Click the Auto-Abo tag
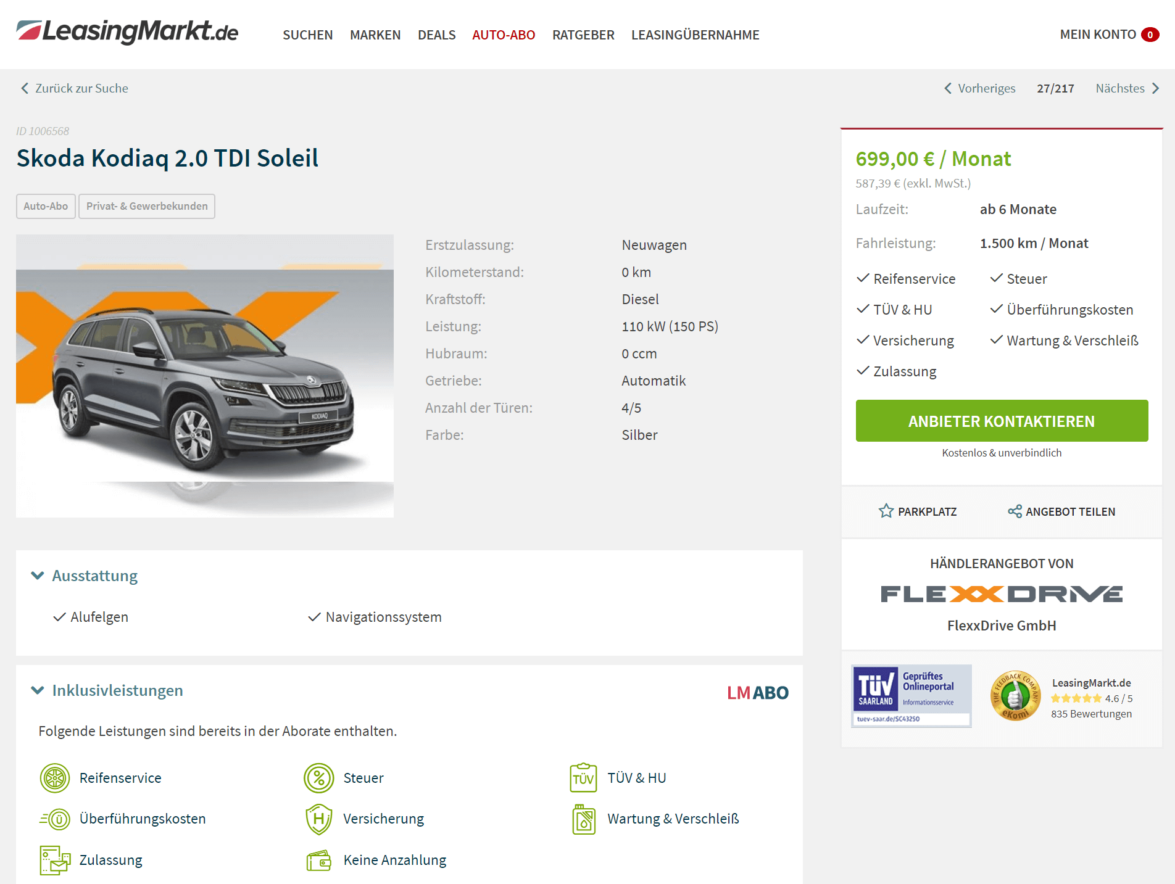The width and height of the screenshot is (1175, 884). (46, 206)
